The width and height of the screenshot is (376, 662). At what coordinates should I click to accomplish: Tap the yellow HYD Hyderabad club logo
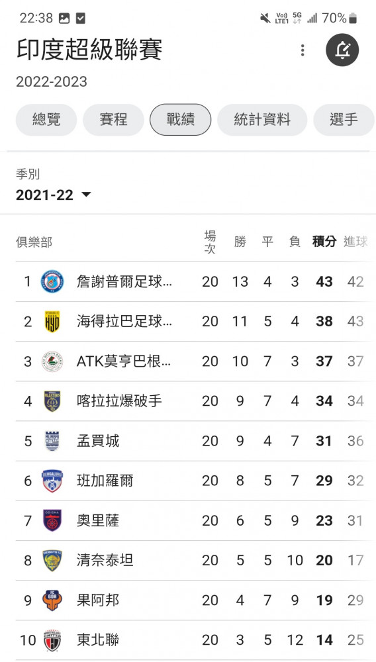(52, 321)
